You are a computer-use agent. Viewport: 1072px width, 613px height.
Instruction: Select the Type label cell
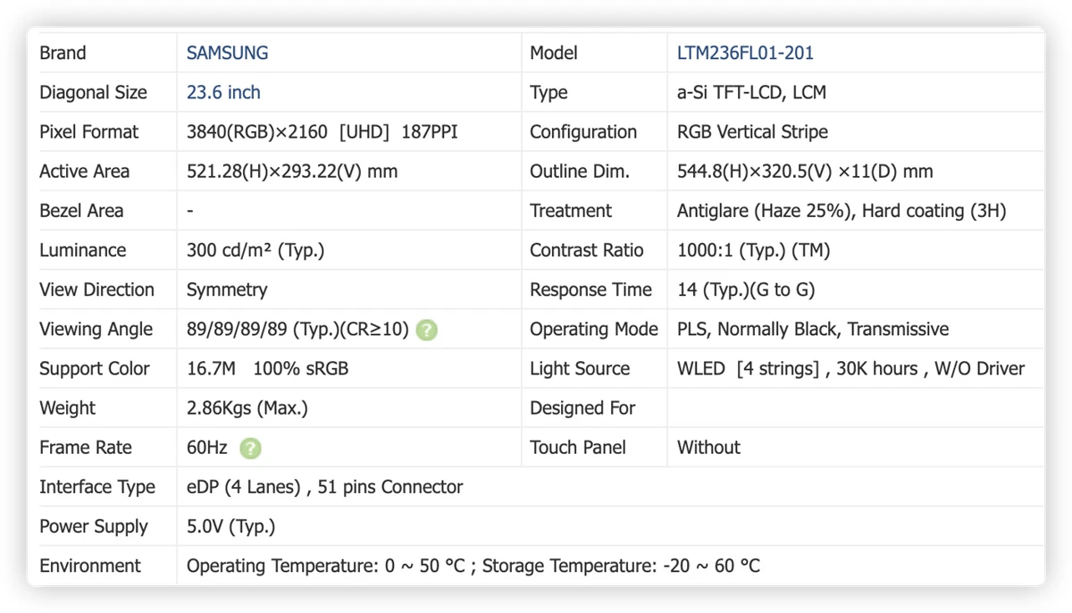click(x=549, y=92)
